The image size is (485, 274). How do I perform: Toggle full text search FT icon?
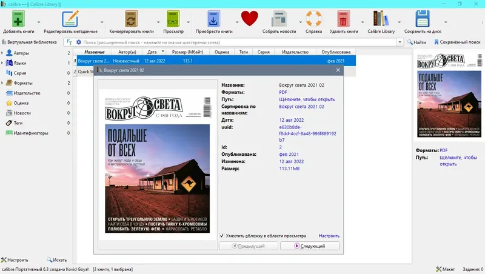pyautogui.click(x=69, y=42)
